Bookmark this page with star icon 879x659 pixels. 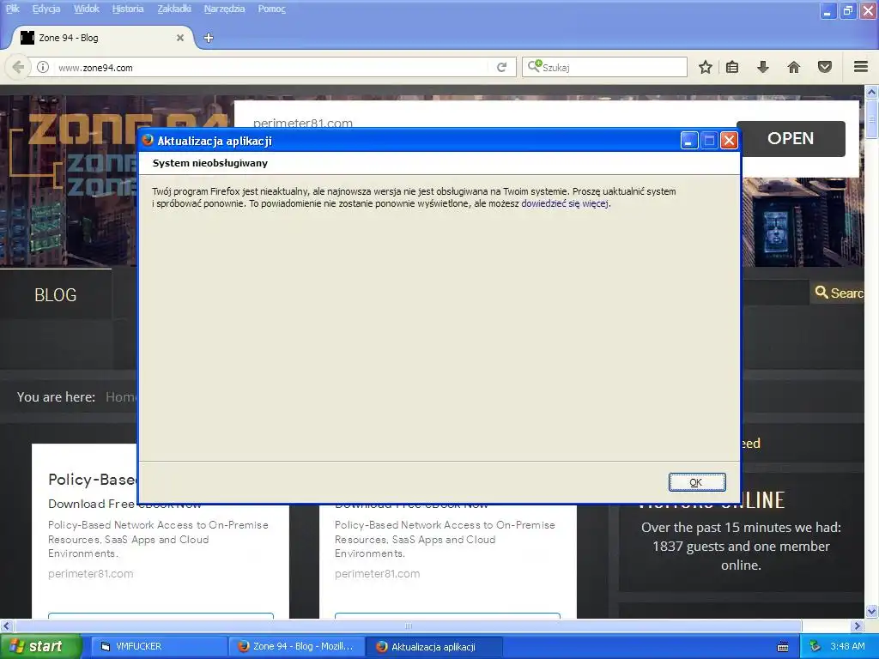[706, 67]
